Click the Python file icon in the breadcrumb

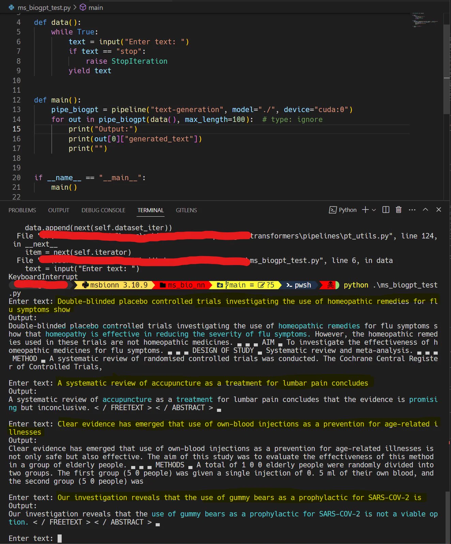click(12, 7)
